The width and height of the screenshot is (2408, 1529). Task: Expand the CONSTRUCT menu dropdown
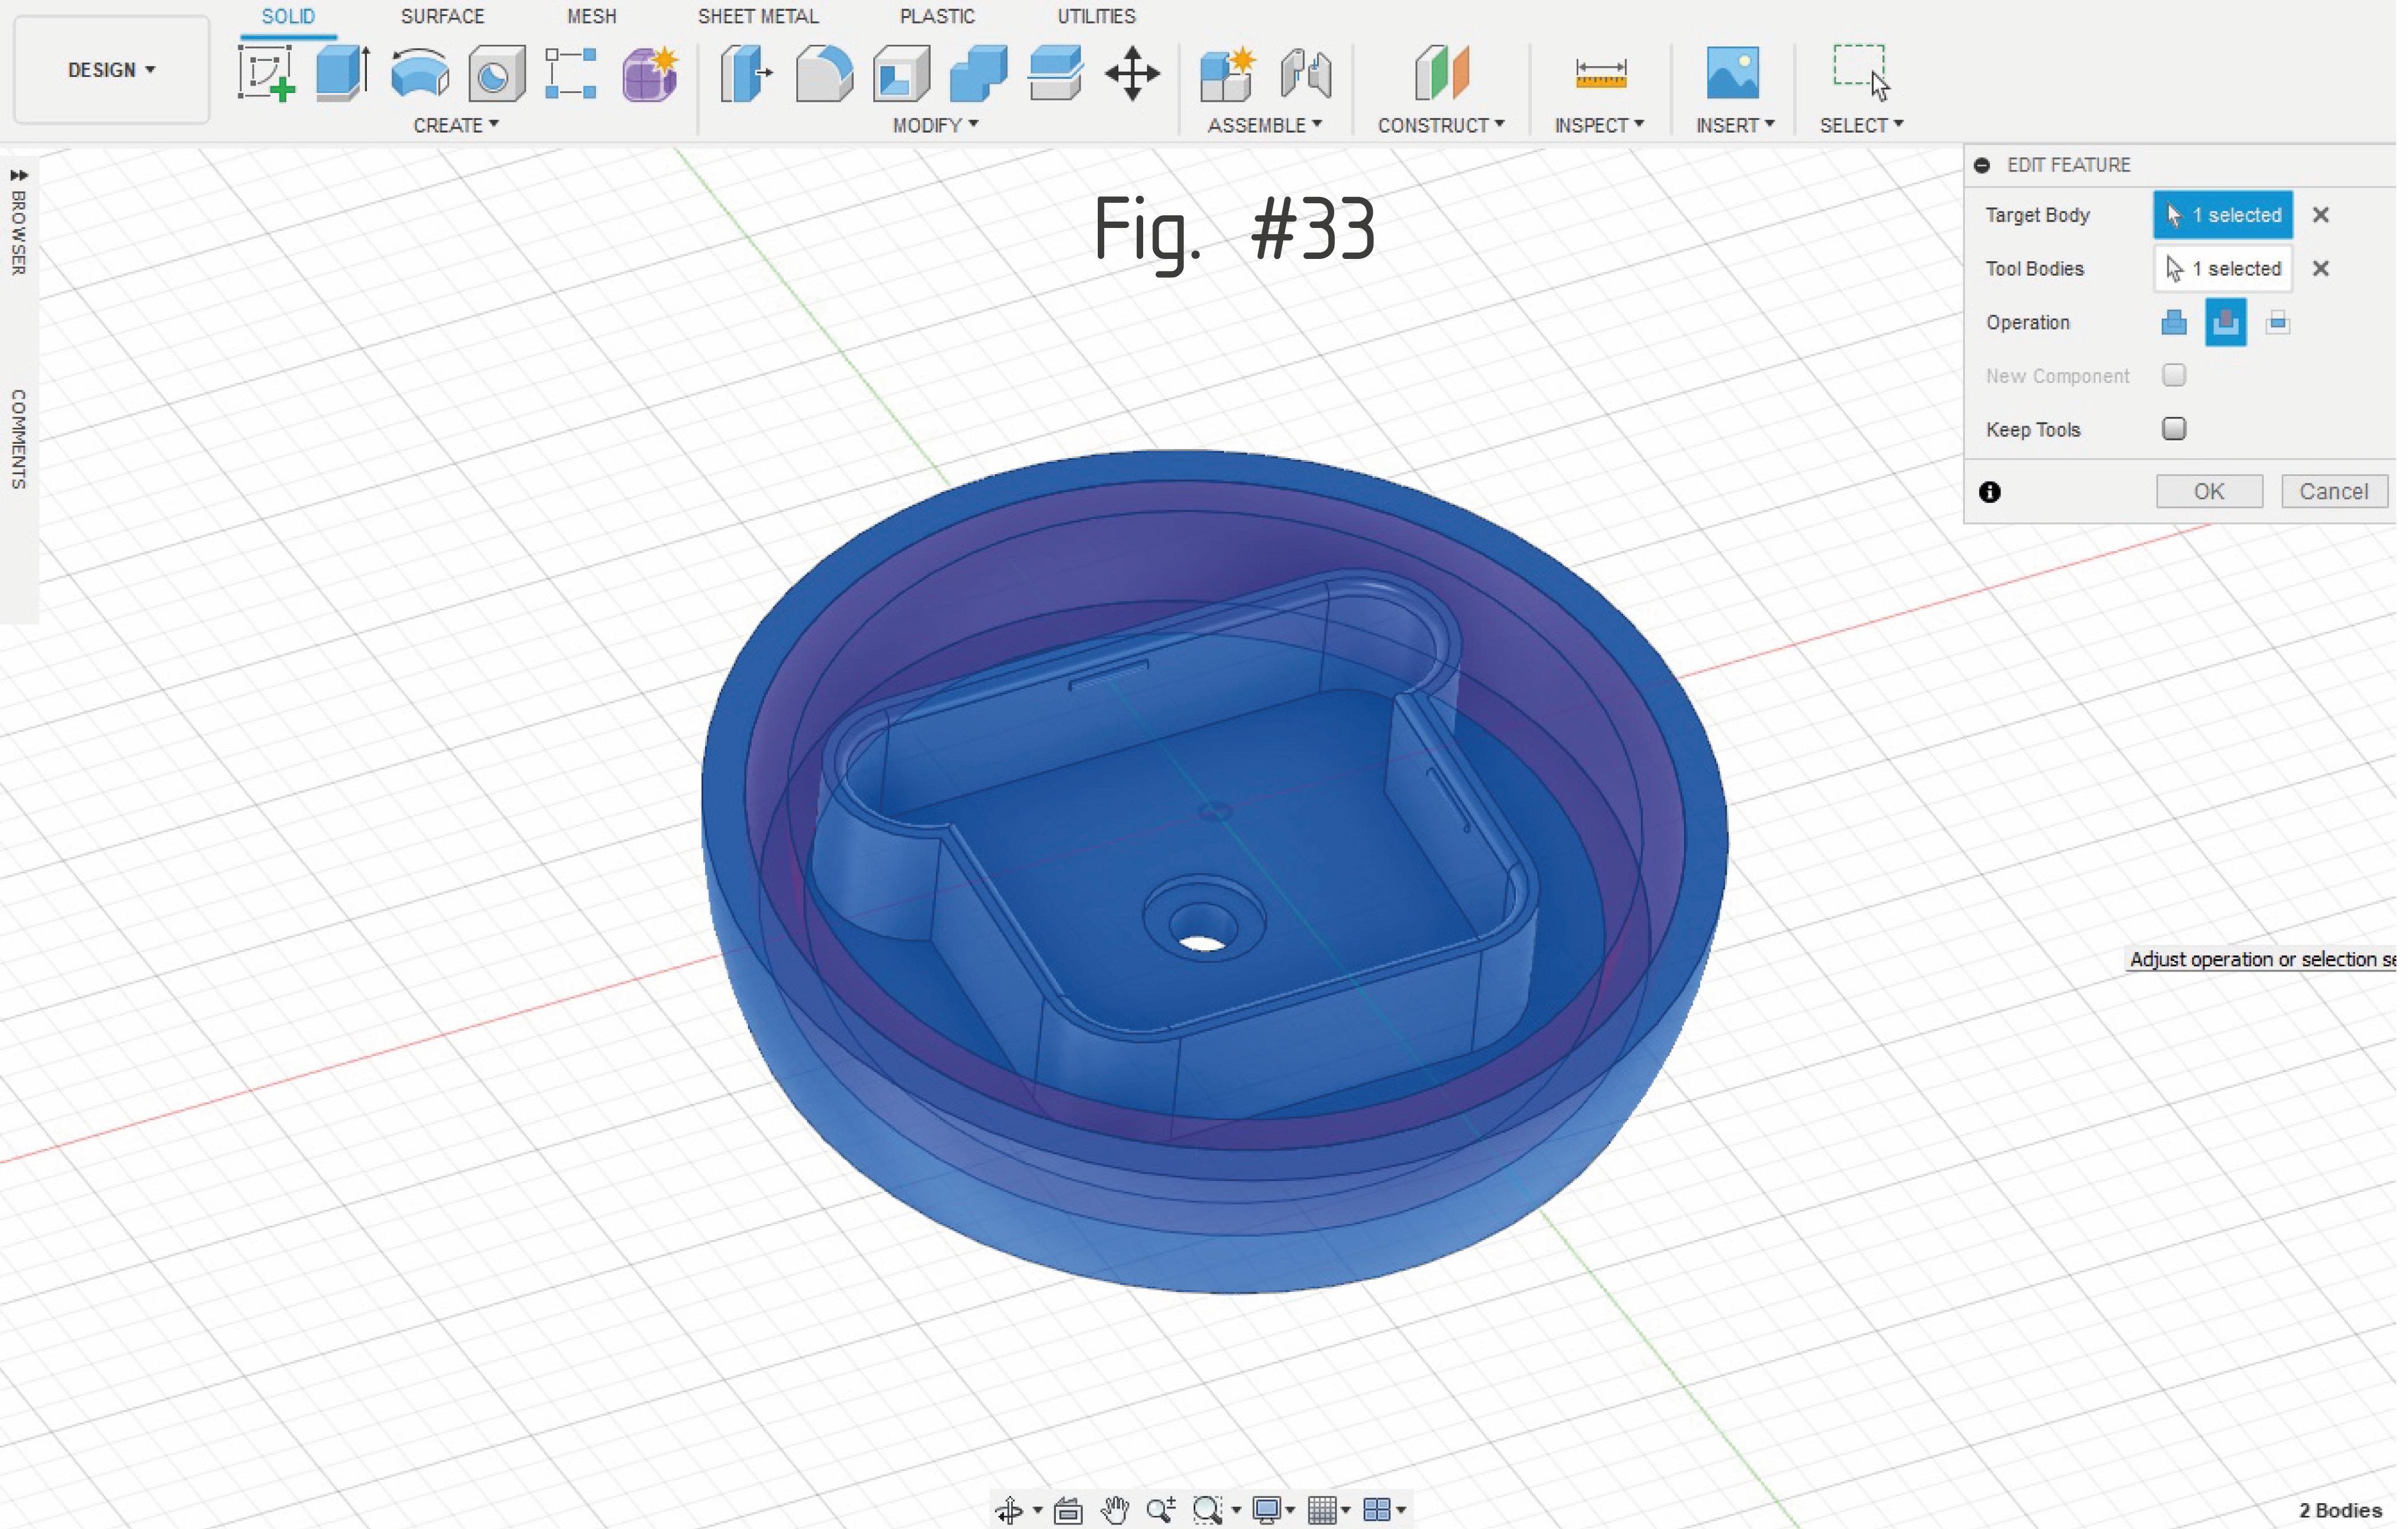click(1440, 125)
